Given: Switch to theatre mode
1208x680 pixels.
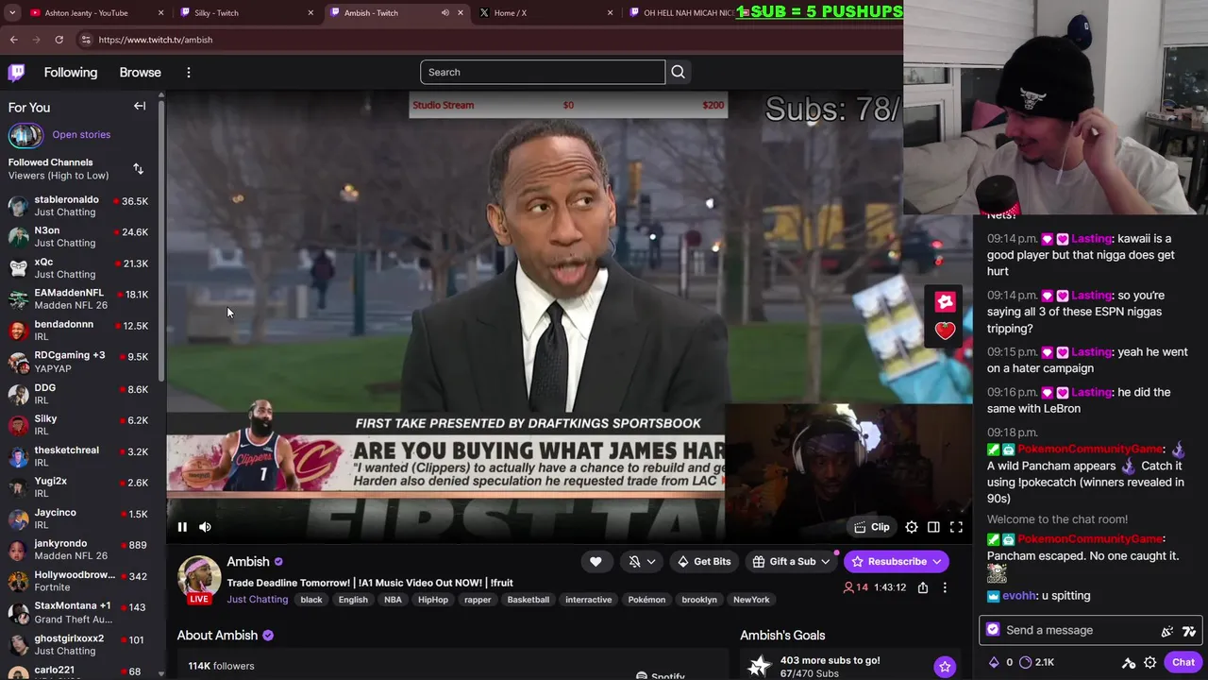Looking at the screenshot, I should click(933, 527).
